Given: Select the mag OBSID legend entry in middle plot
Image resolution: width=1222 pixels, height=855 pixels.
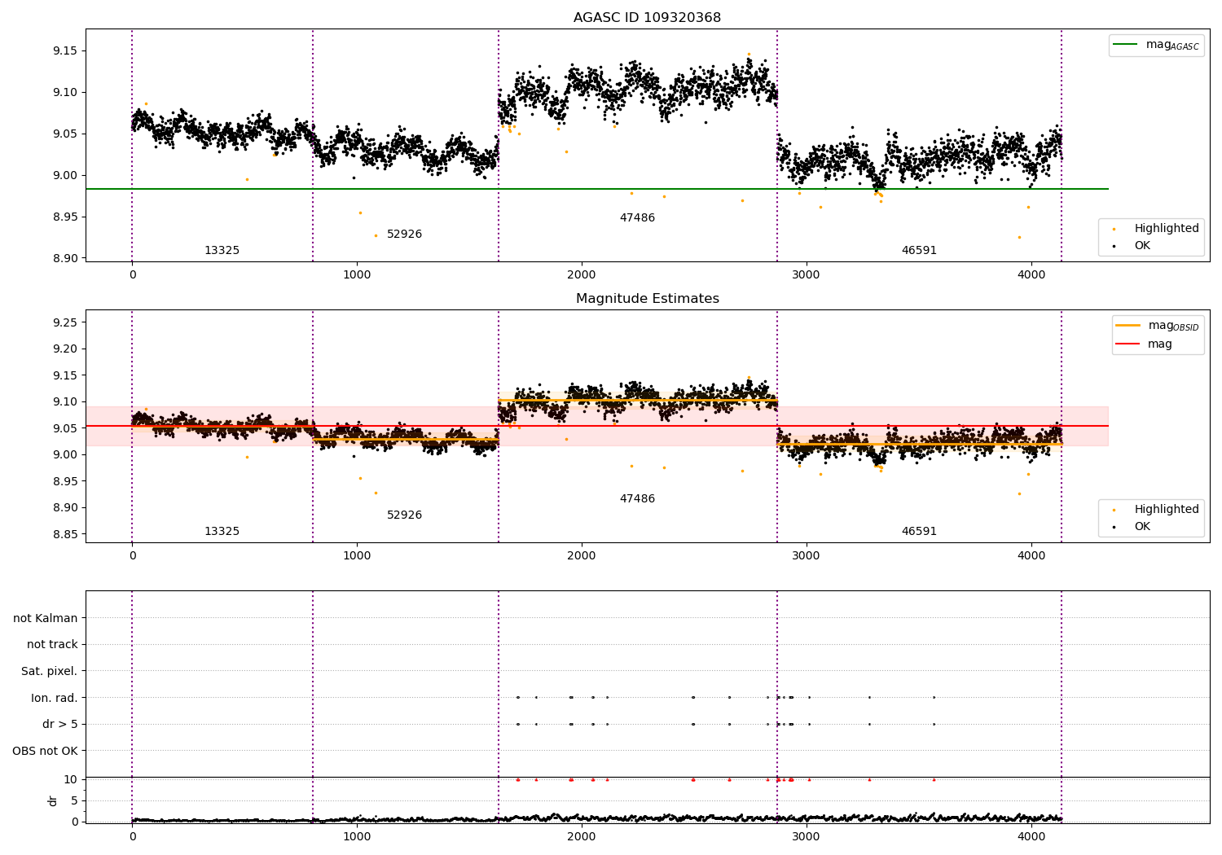Looking at the screenshot, I should coord(1158,326).
